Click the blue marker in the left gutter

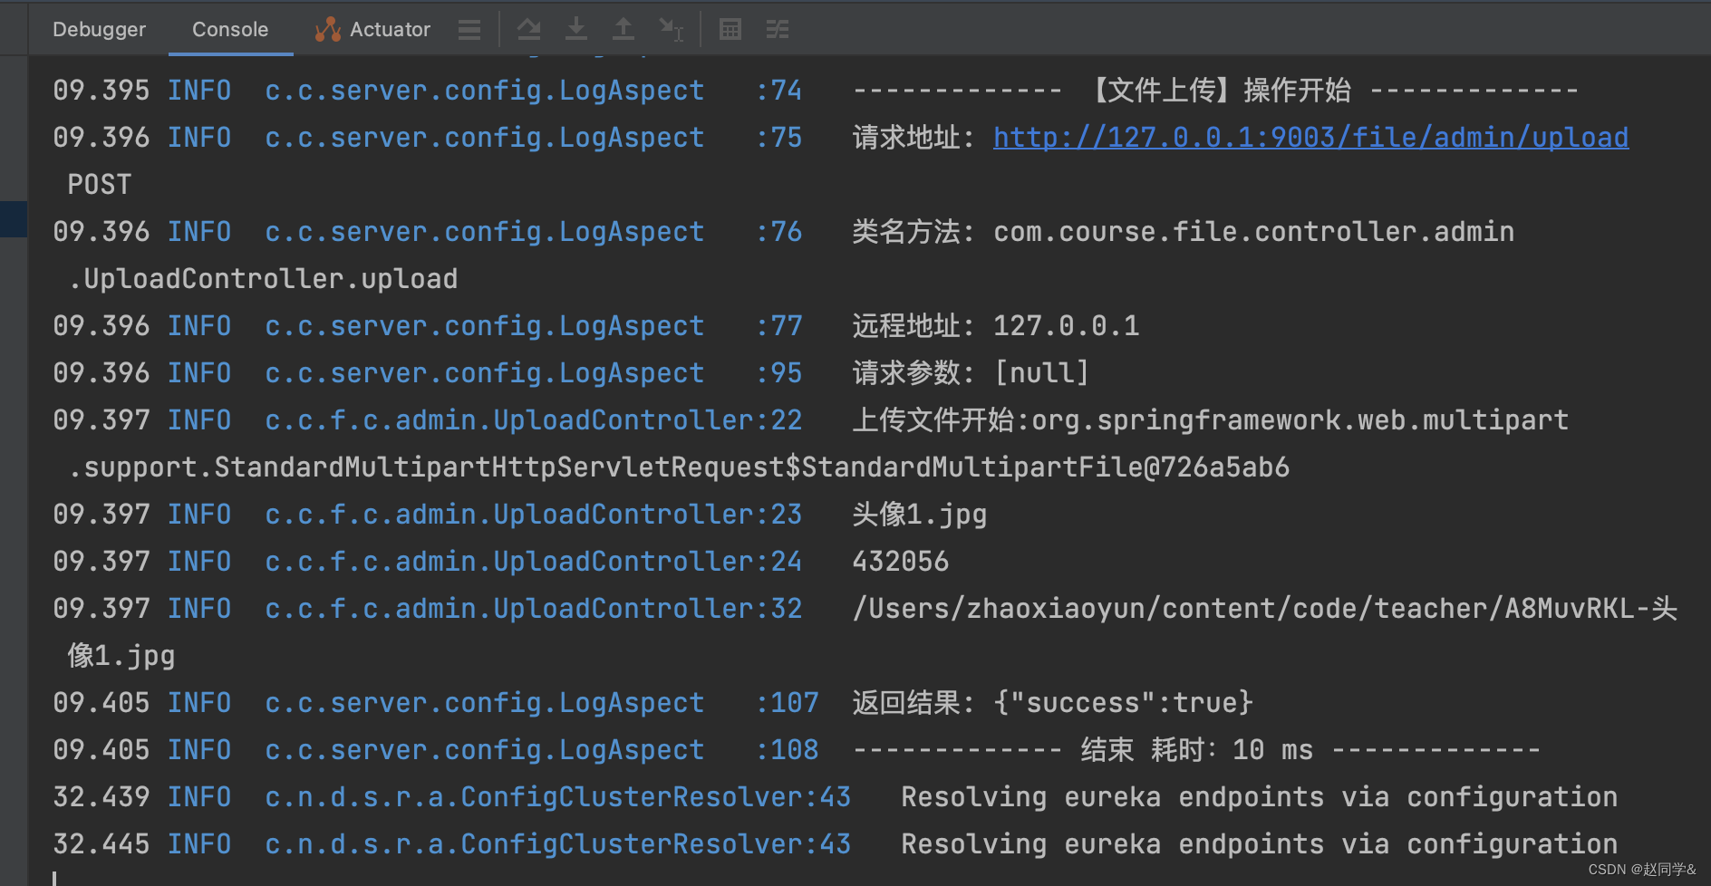click(x=13, y=218)
